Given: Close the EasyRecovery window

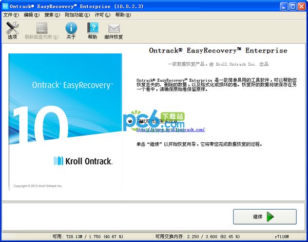Looking at the screenshot, I should (x=301, y=7).
